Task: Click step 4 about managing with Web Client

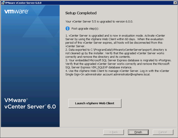Action: (118, 73)
